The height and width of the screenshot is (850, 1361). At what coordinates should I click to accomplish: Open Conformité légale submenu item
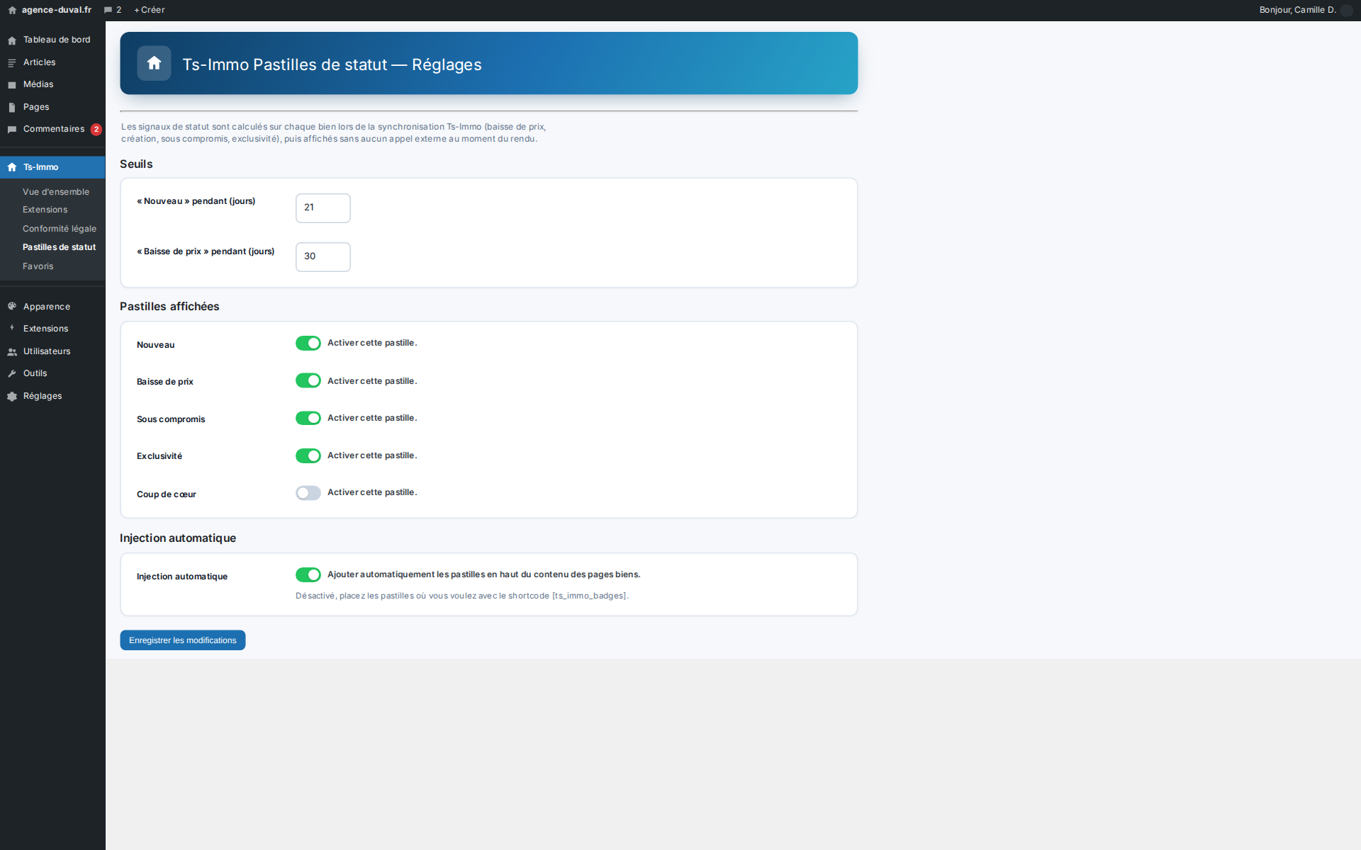(x=60, y=229)
